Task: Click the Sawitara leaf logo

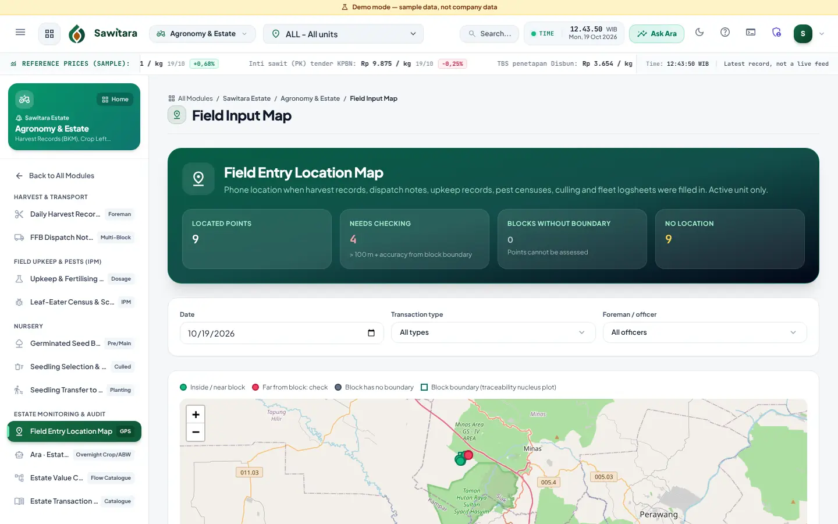Action: (77, 34)
